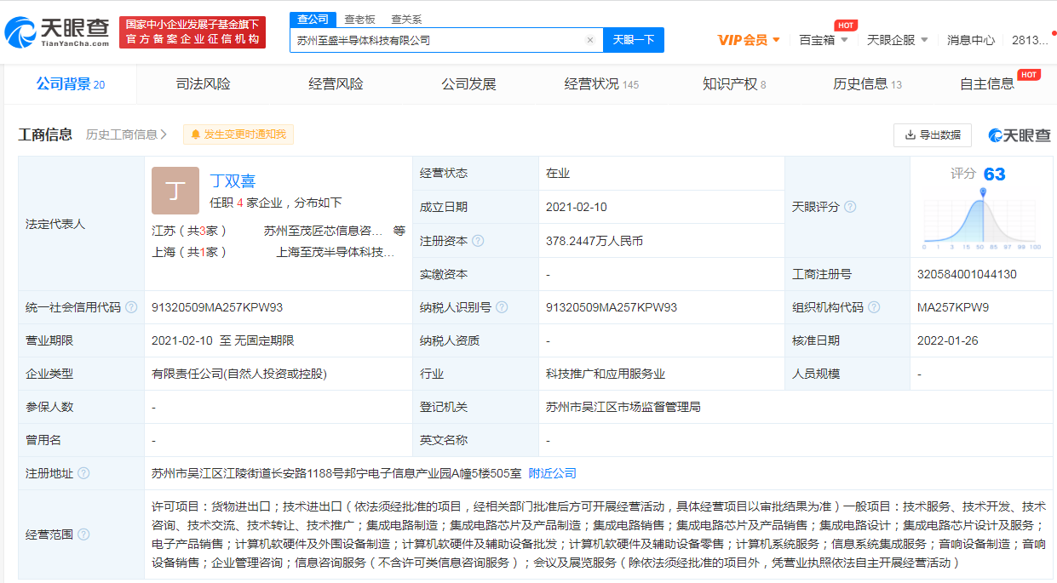
Task: Click help icon next to 经营范围
Action: (x=83, y=534)
